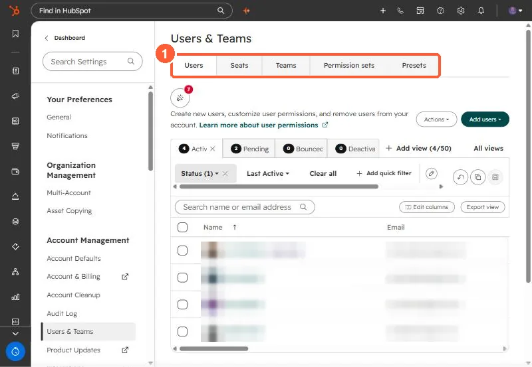Select the Bounced view tab
Screen dimensions: 532x367
301,149
